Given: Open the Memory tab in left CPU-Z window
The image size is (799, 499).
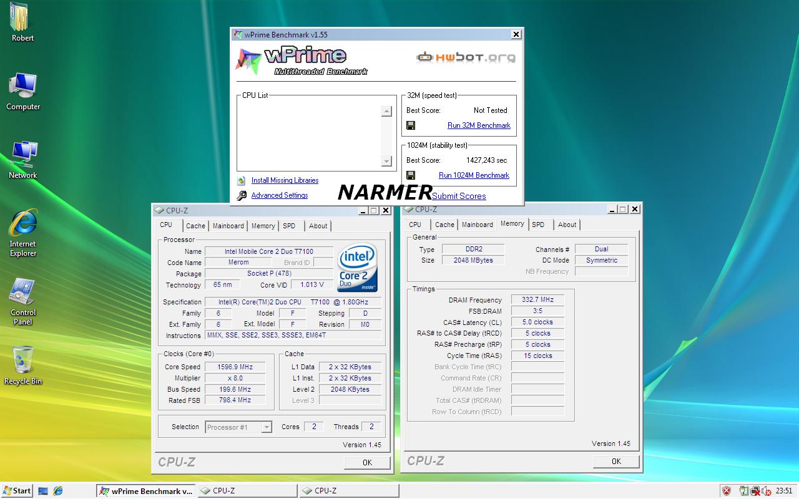Looking at the screenshot, I should coord(263,226).
